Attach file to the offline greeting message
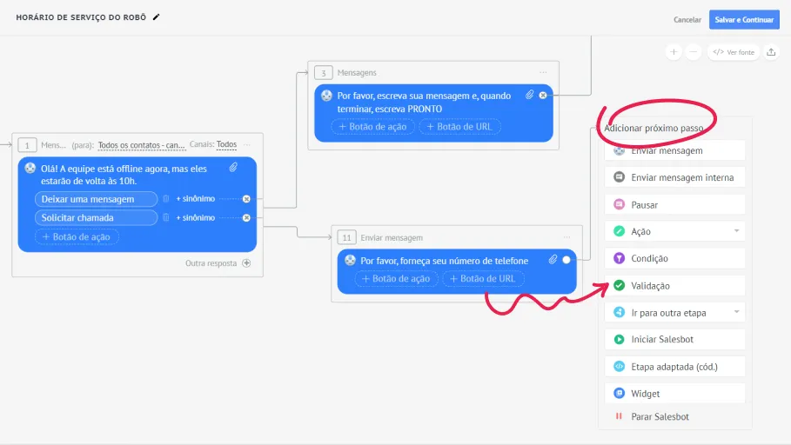The width and height of the screenshot is (791, 445). point(233,168)
